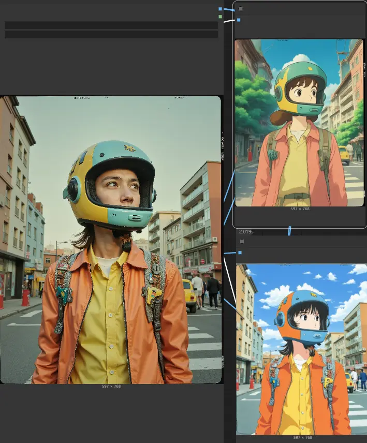
Task: Open the real-photo helmet image preview
Action: (x=110, y=240)
